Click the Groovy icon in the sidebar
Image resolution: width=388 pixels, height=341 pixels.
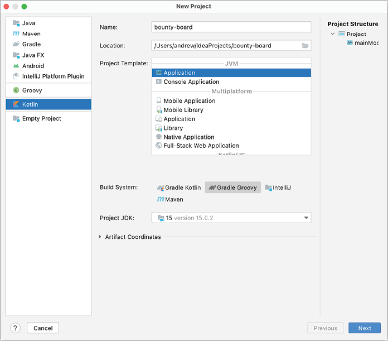tap(16, 90)
